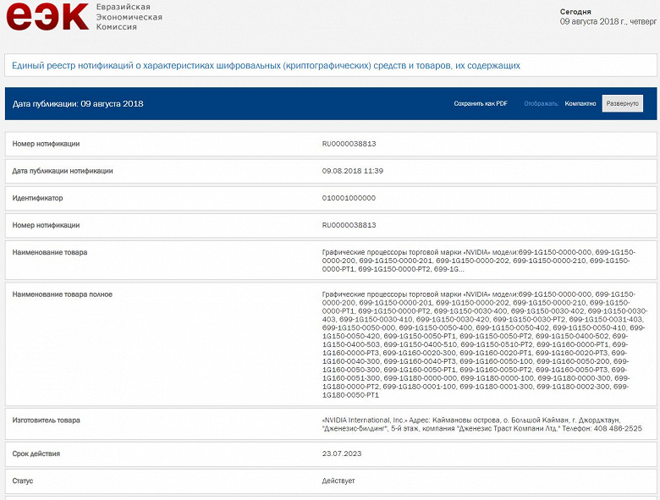Click the Дата публикации: 09 августа 2018 header
This screenshot has width=660, height=500.
click(78, 104)
